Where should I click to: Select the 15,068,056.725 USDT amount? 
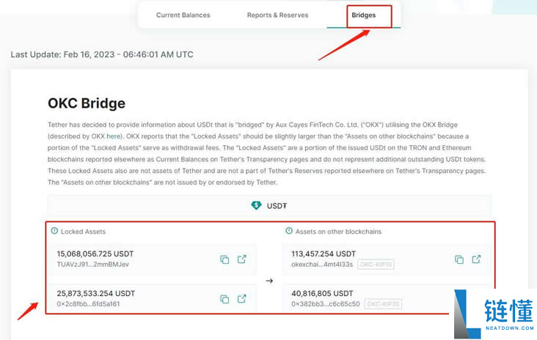[95, 254]
